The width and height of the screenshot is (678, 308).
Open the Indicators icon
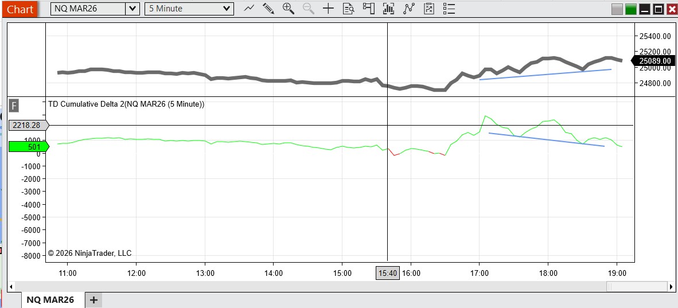tap(408, 8)
